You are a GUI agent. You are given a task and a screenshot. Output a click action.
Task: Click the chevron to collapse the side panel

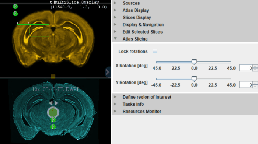108,72
